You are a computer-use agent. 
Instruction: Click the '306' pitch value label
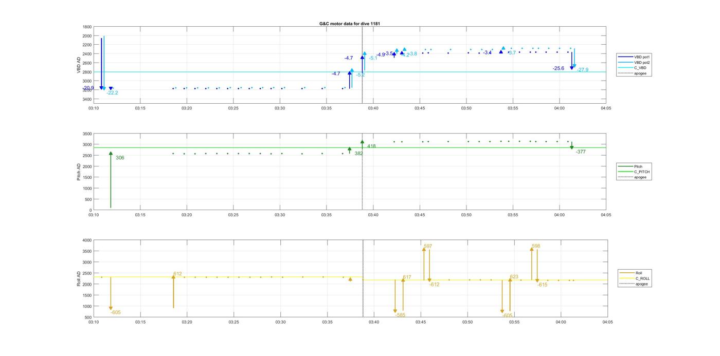click(x=120, y=158)
